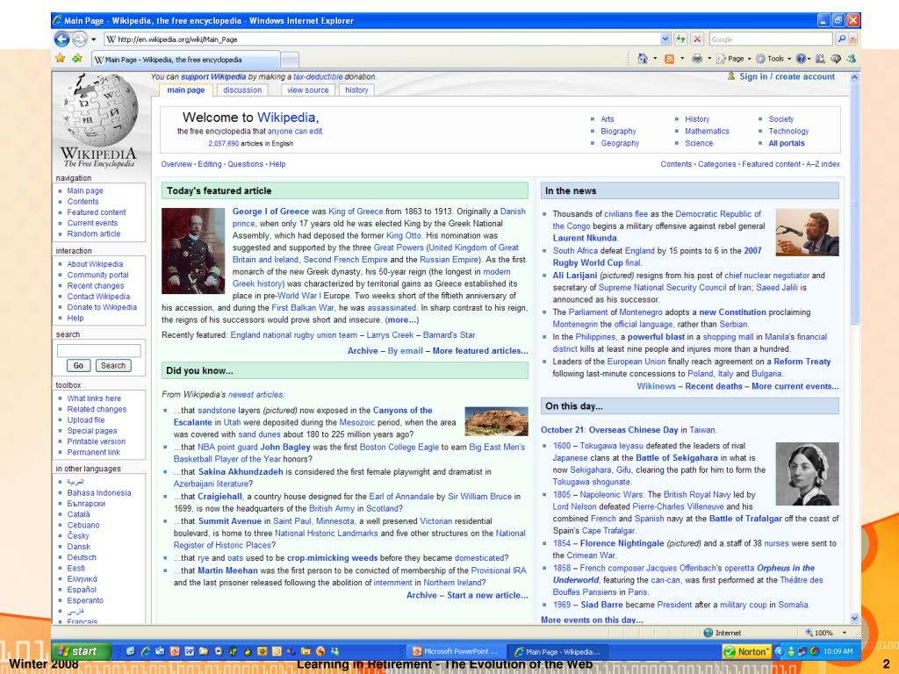Open the address bar dropdown arrow
Viewport: 899px width, 674px height.
pos(665,39)
